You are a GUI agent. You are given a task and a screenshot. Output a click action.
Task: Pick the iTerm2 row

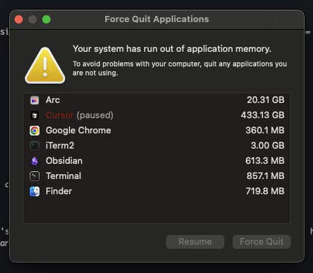156,146
